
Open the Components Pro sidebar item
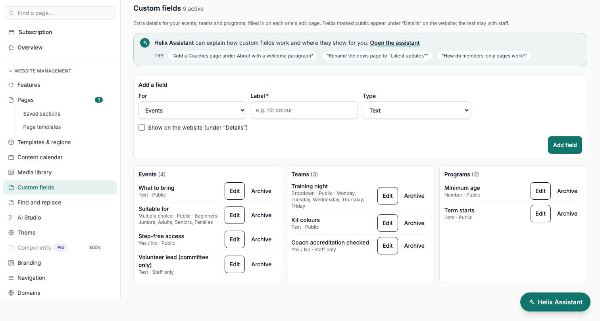point(60,248)
